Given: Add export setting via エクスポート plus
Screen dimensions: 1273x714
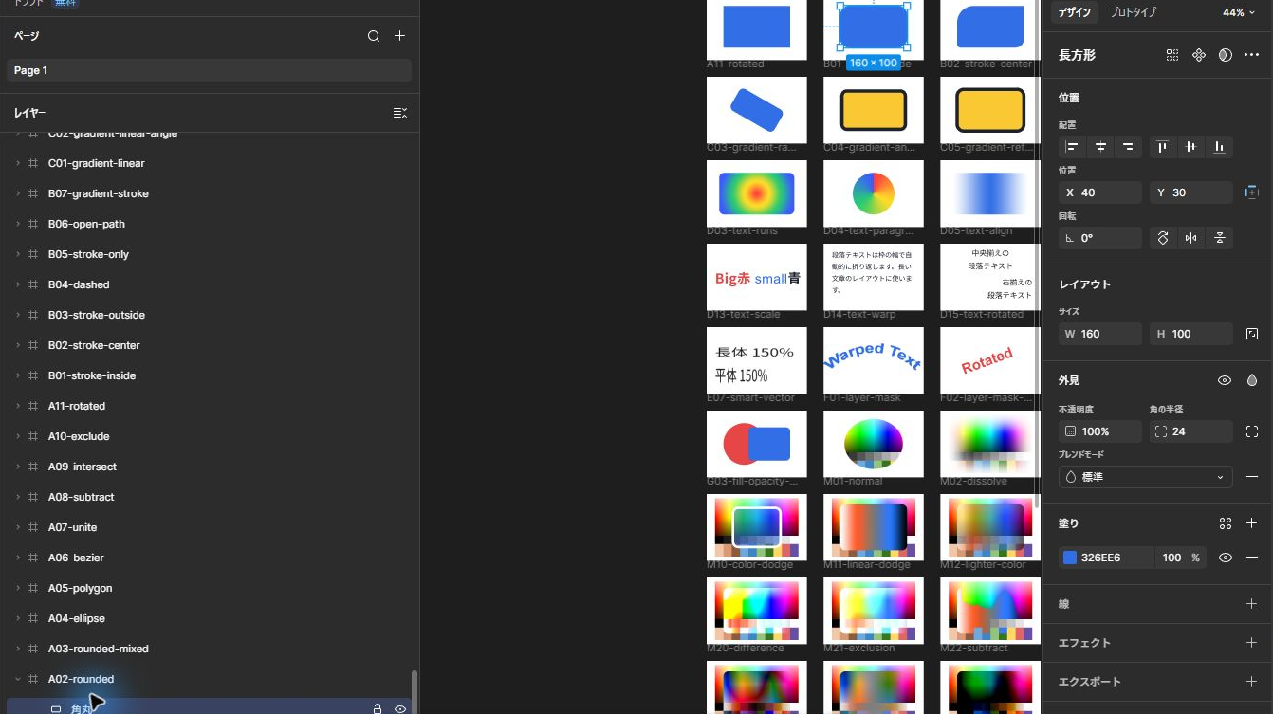Looking at the screenshot, I should [x=1251, y=682].
